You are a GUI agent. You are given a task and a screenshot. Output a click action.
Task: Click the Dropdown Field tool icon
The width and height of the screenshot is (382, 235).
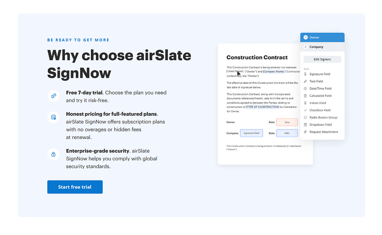click(x=305, y=125)
